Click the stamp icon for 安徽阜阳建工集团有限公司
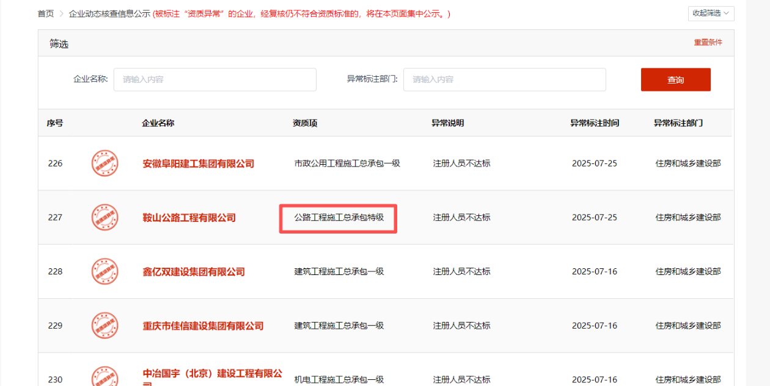This screenshot has height=386, width=770. 105,163
